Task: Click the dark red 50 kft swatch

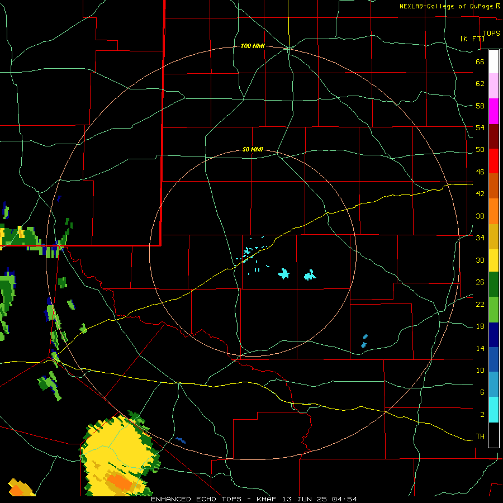Action: point(493,136)
